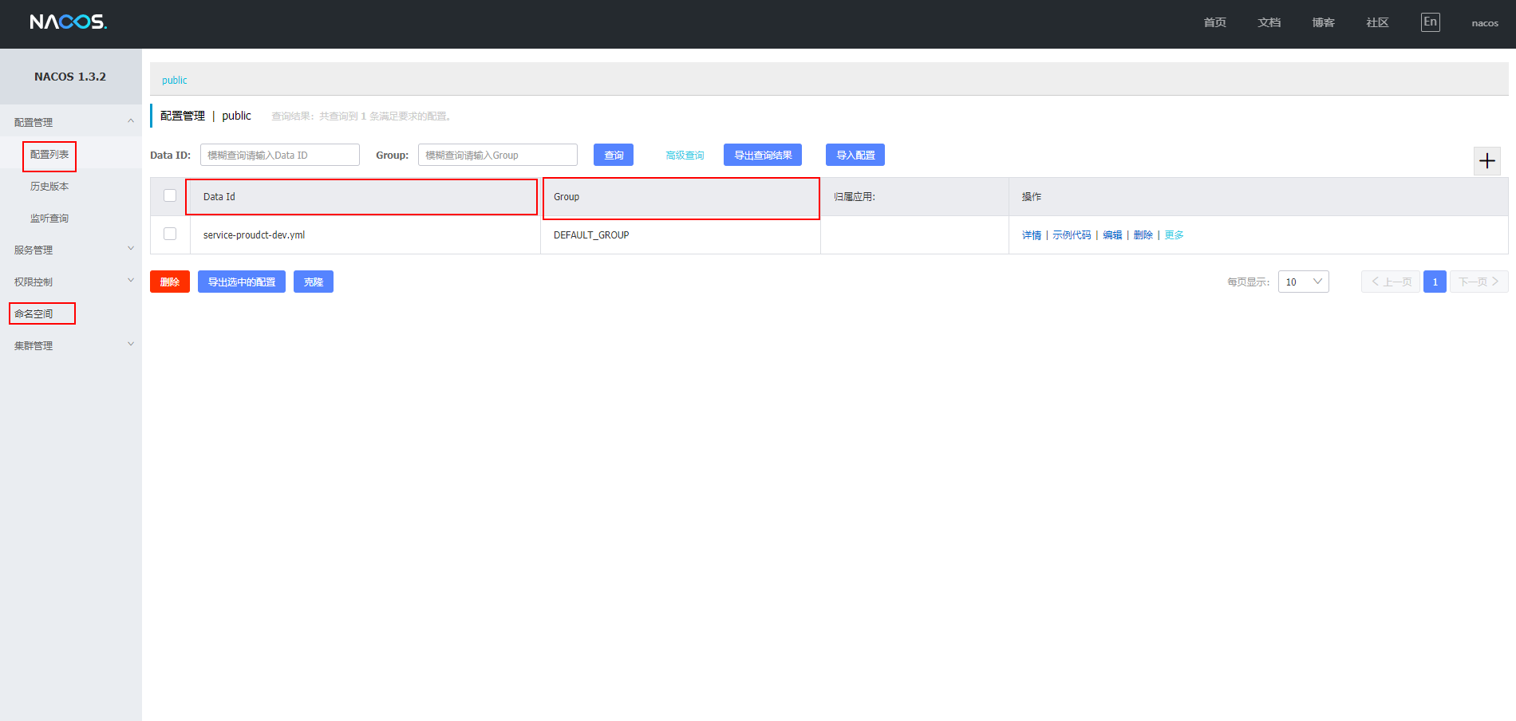Viewport: 1516px width, 721px height.
Task: Collapse the 配置管理 menu section
Action: click(71, 122)
